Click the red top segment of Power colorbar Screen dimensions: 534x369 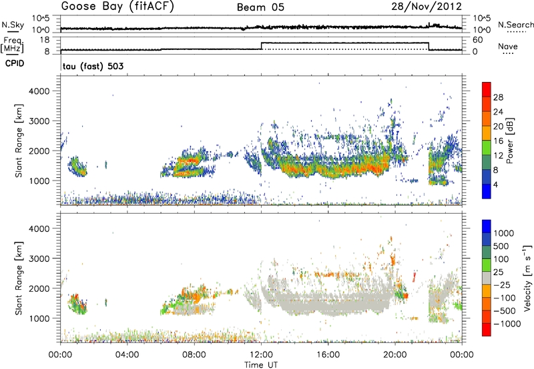[x=487, y=89]
